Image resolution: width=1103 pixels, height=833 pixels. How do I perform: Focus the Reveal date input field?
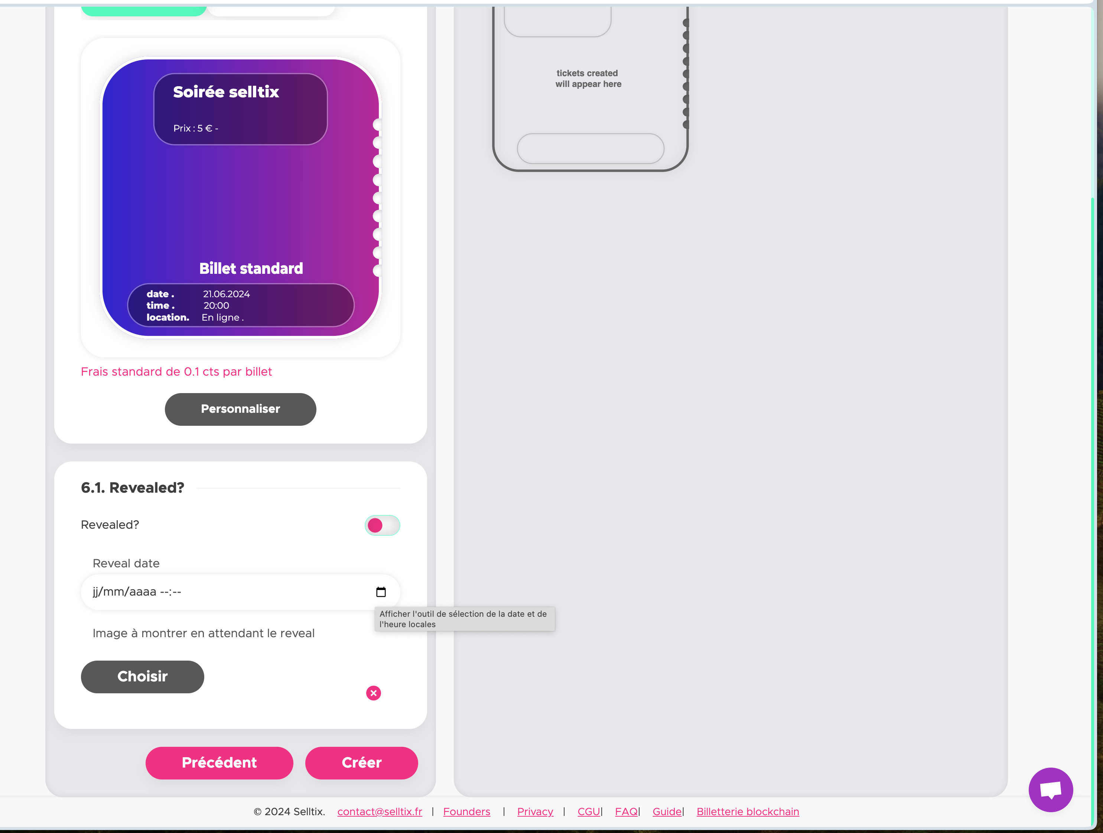(x=224, y=592)
